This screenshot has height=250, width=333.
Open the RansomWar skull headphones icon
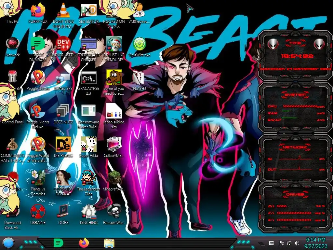(x=114, y=214)
